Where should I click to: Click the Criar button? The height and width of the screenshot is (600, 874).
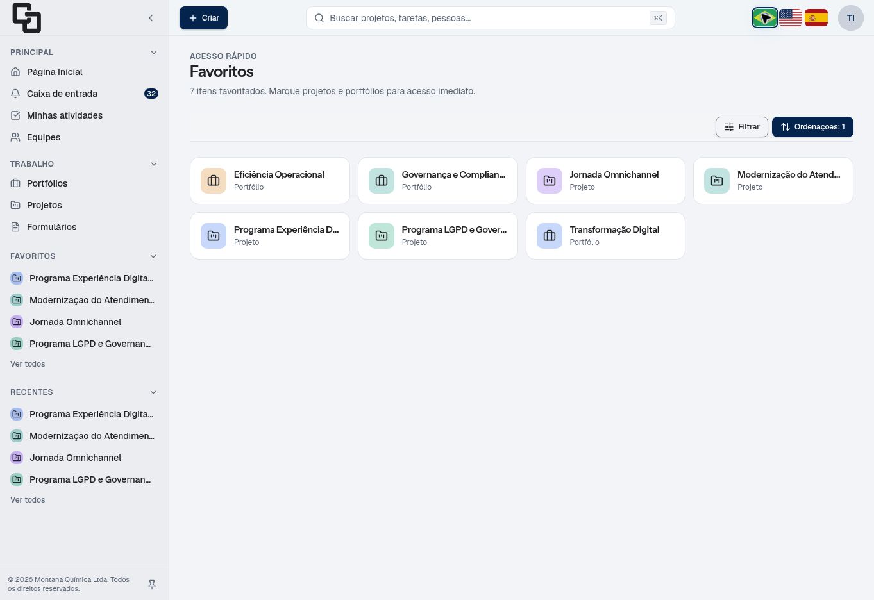tap(203, 18)
